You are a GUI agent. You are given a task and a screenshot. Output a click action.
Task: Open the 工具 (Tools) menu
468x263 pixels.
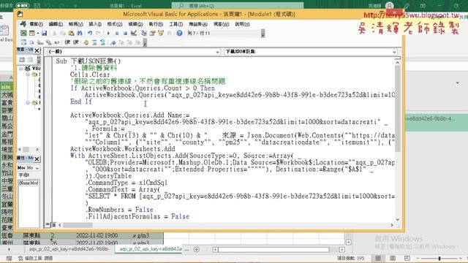tap(175, 24)
